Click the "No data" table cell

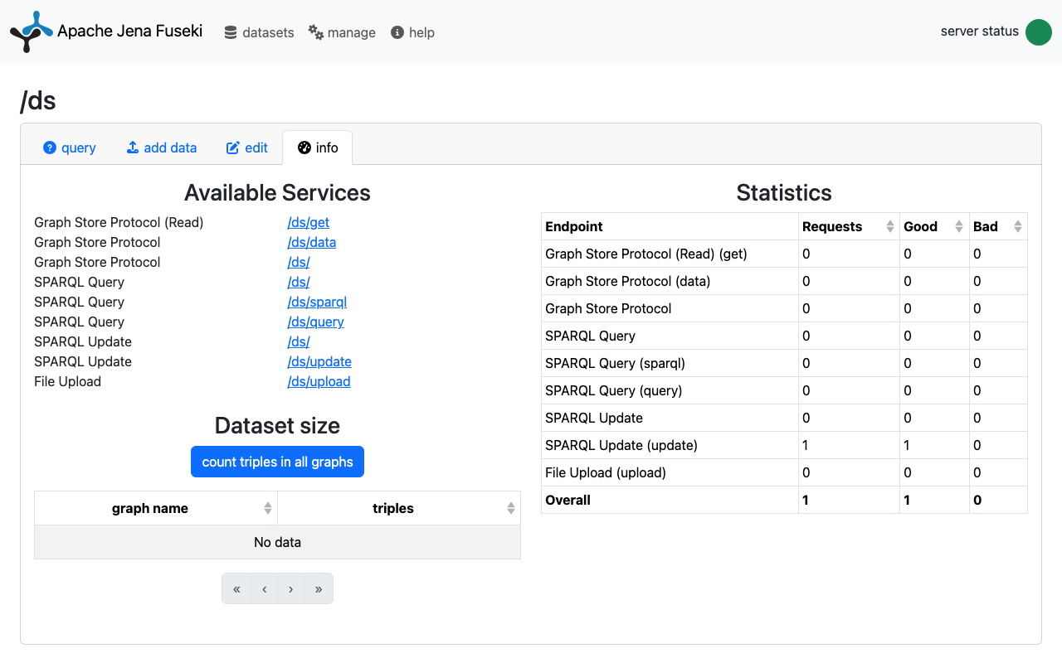coord(277,542)
